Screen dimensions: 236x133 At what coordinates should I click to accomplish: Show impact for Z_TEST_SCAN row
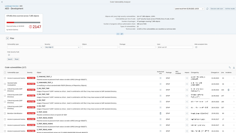pyautogui.click(x=187, y=113)
